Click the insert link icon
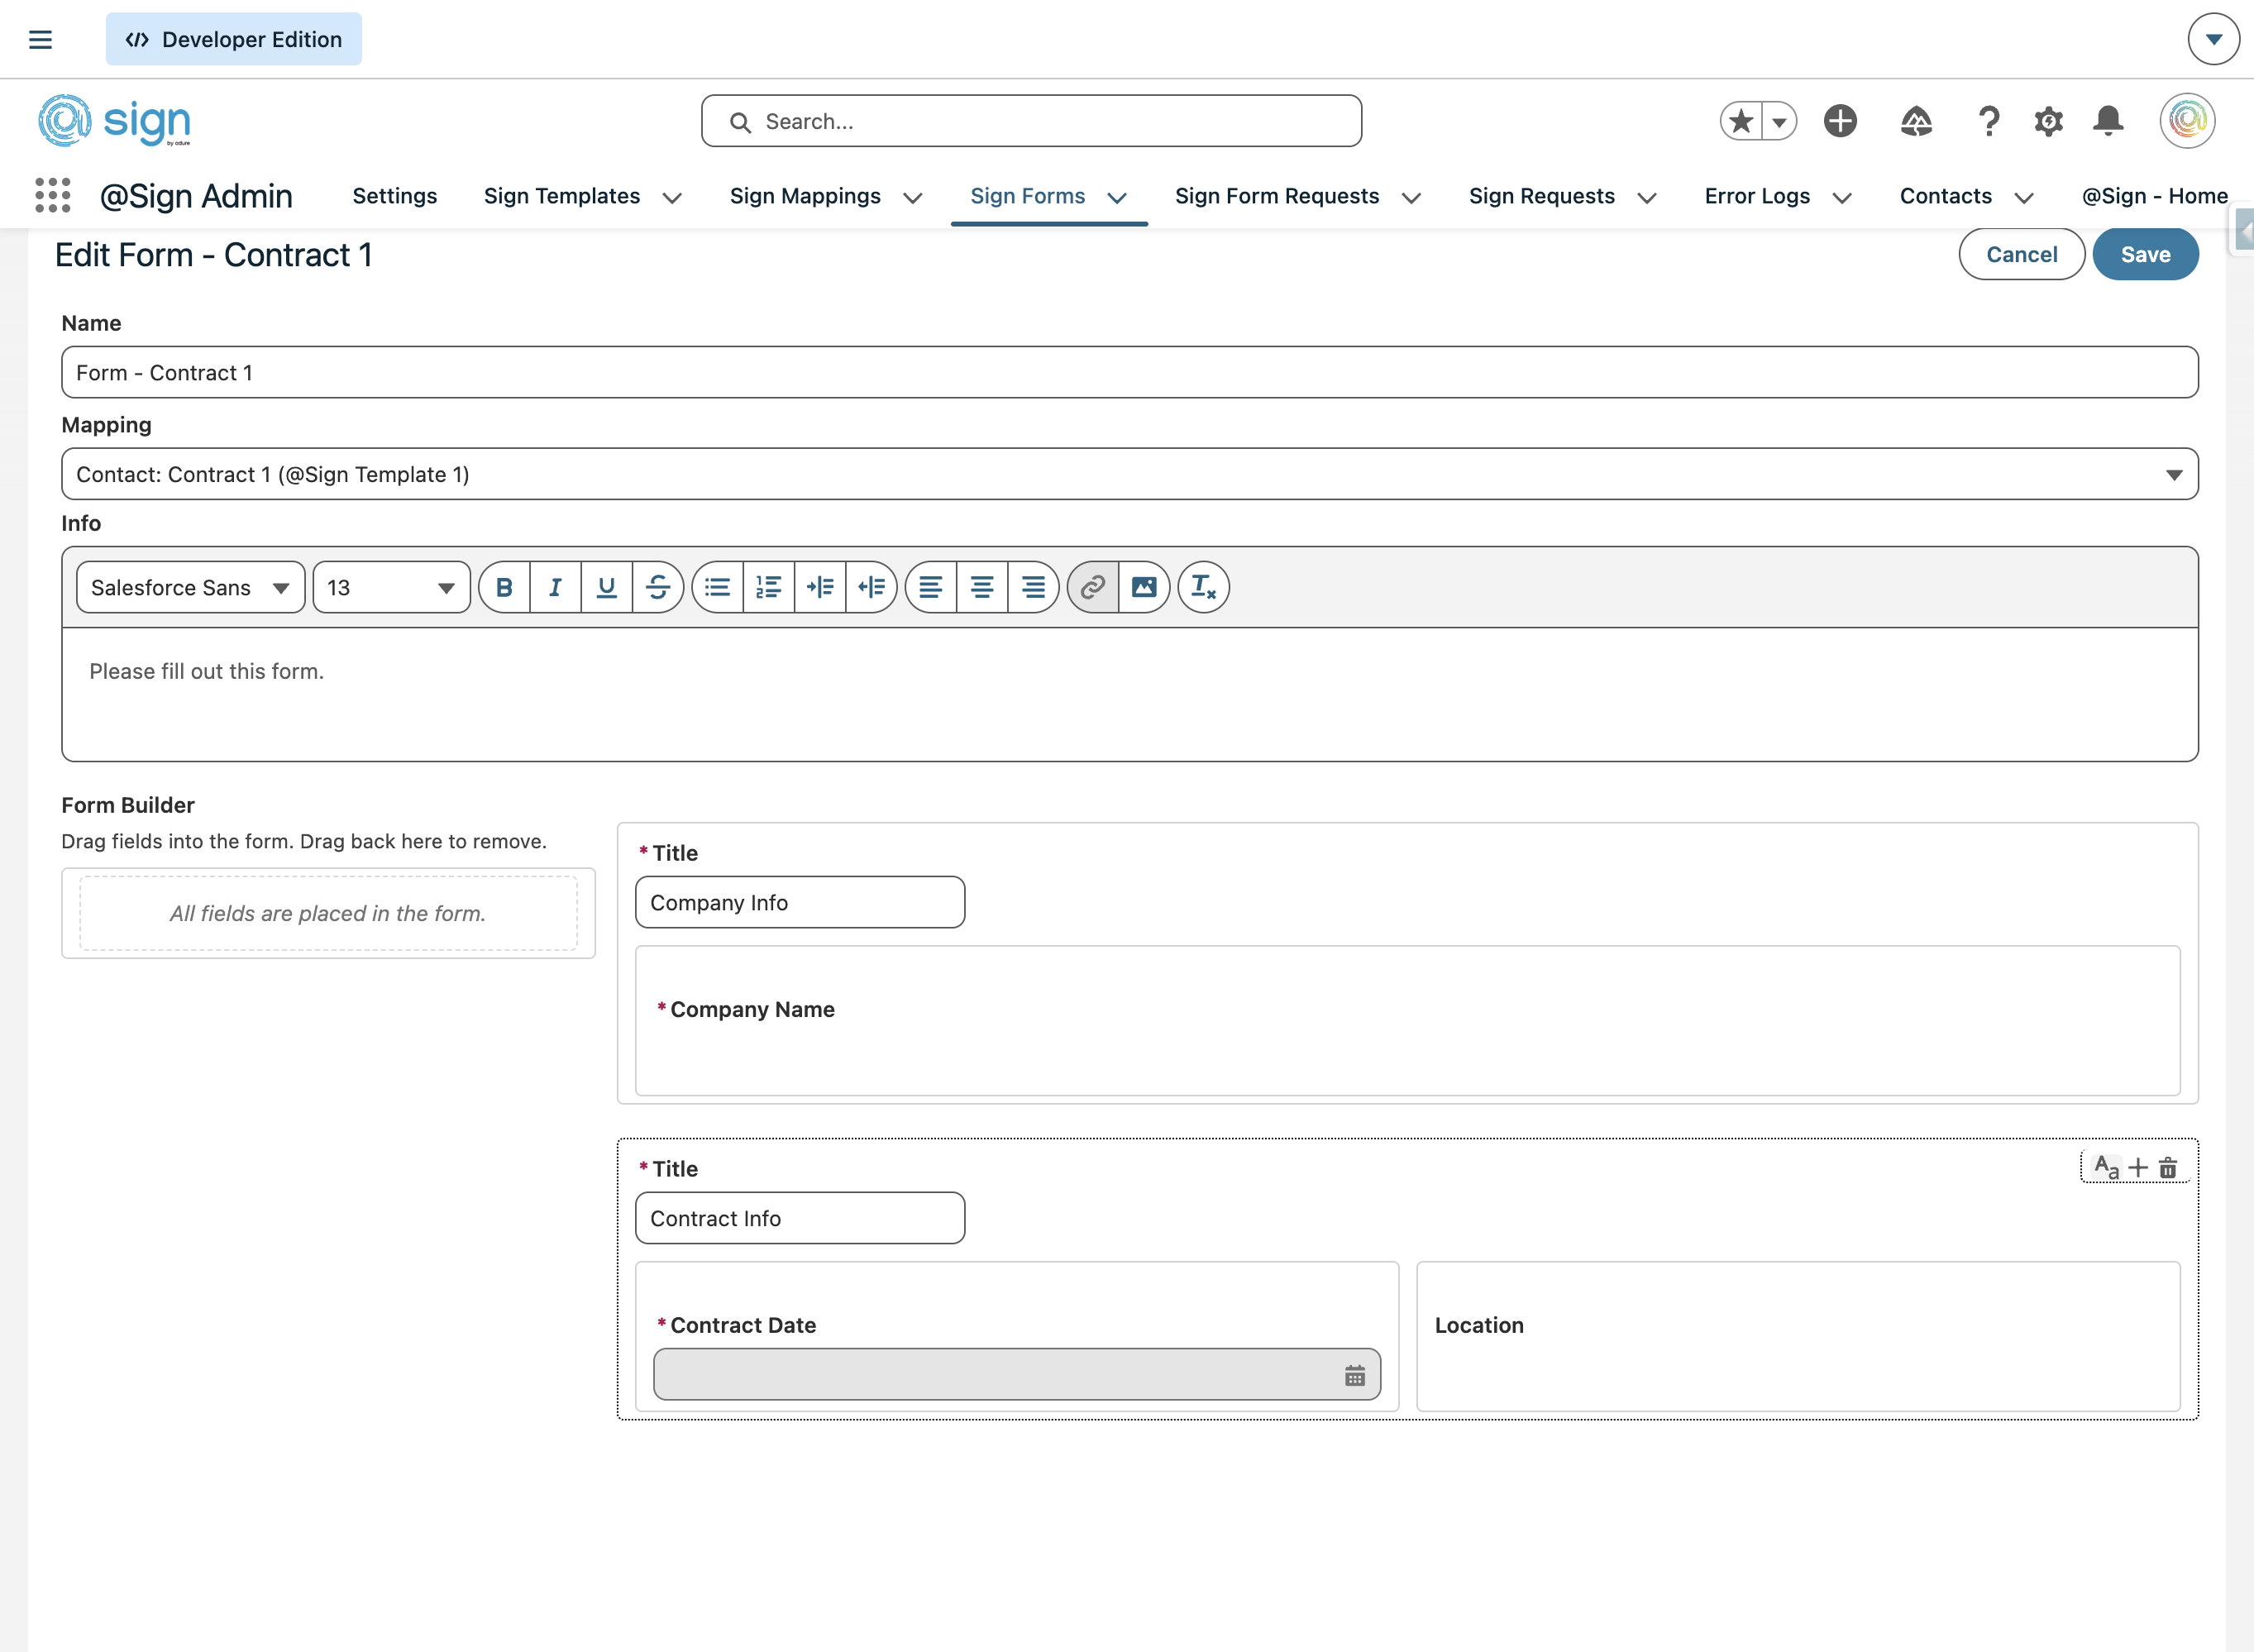The image size is (2254, 1652). click(x=1093, y=588)
